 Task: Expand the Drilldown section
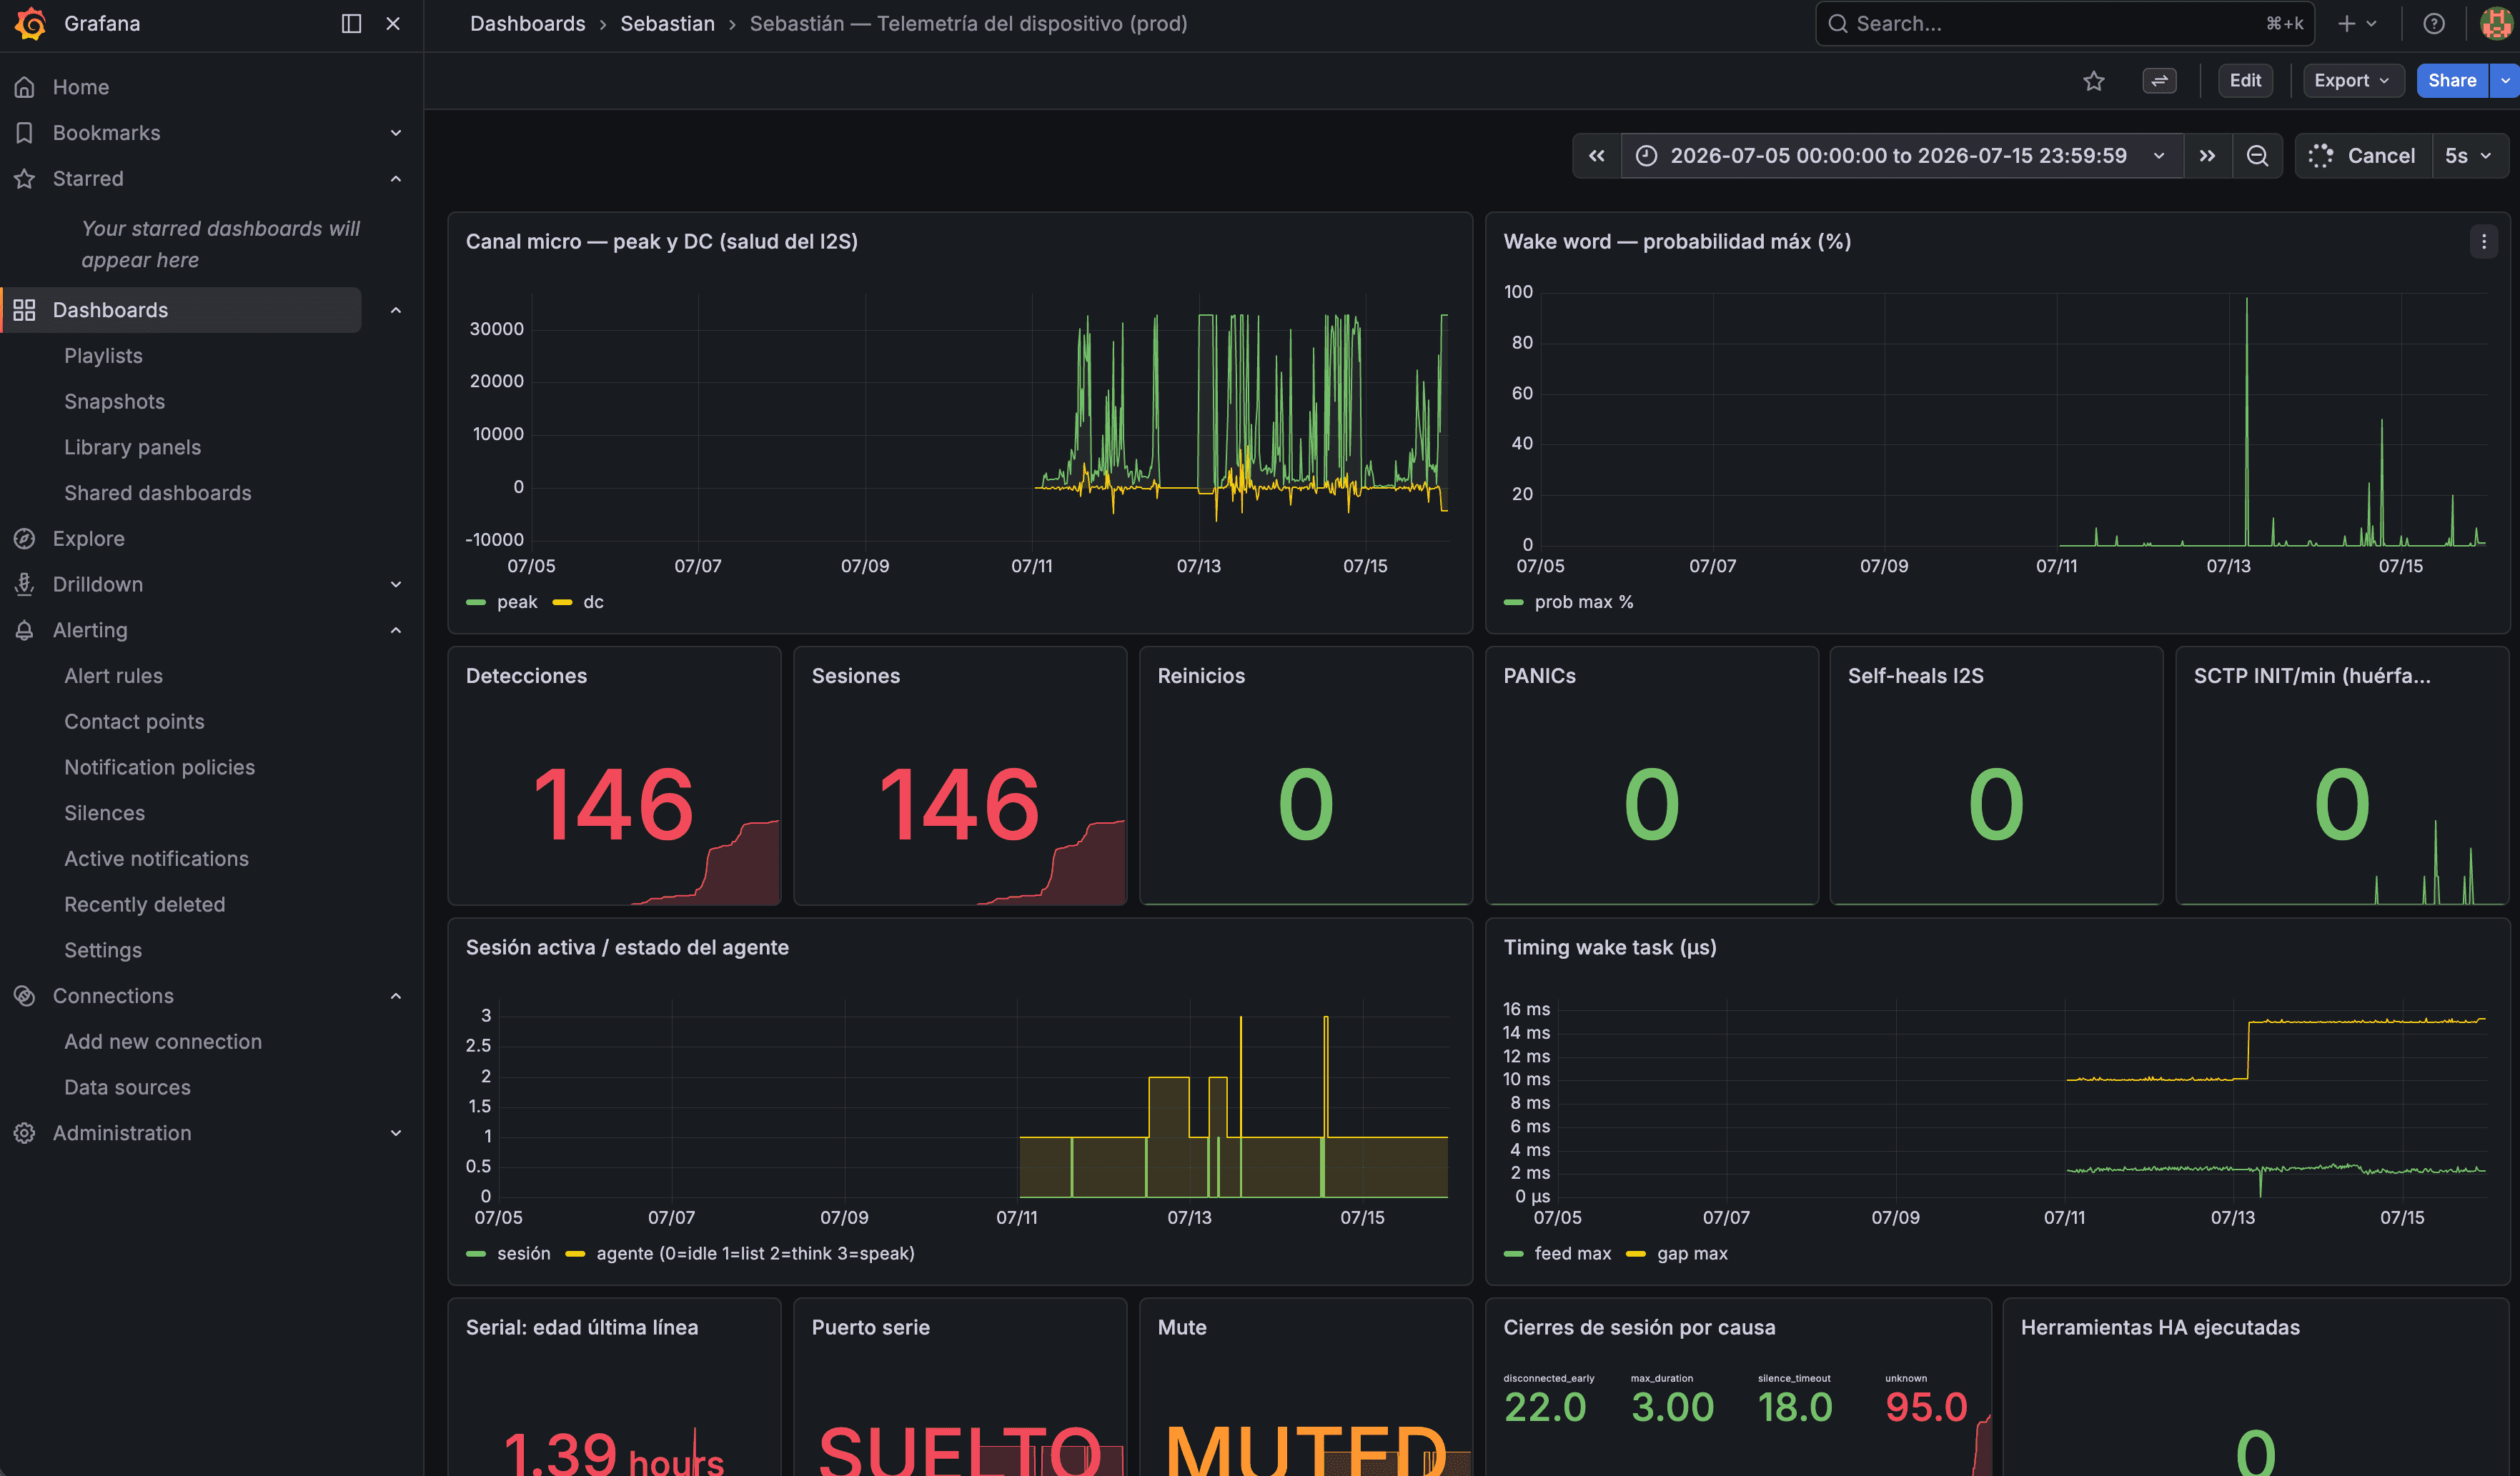click(x=396, y=584)
